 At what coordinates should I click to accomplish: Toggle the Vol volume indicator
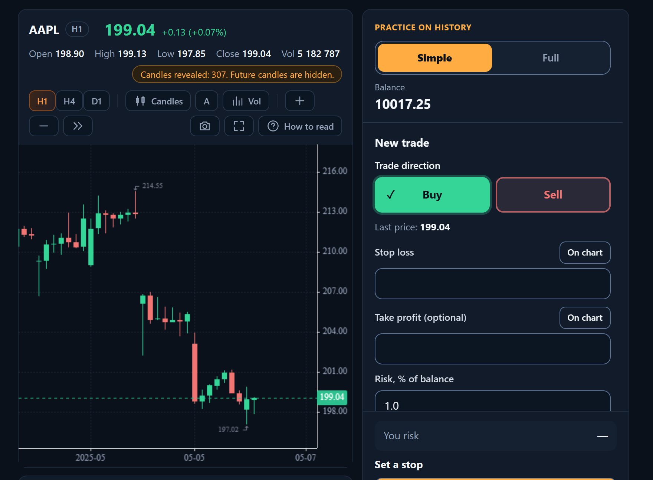click(x=246, y=101)
